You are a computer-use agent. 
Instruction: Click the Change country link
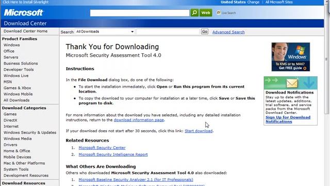click(253, 2)
